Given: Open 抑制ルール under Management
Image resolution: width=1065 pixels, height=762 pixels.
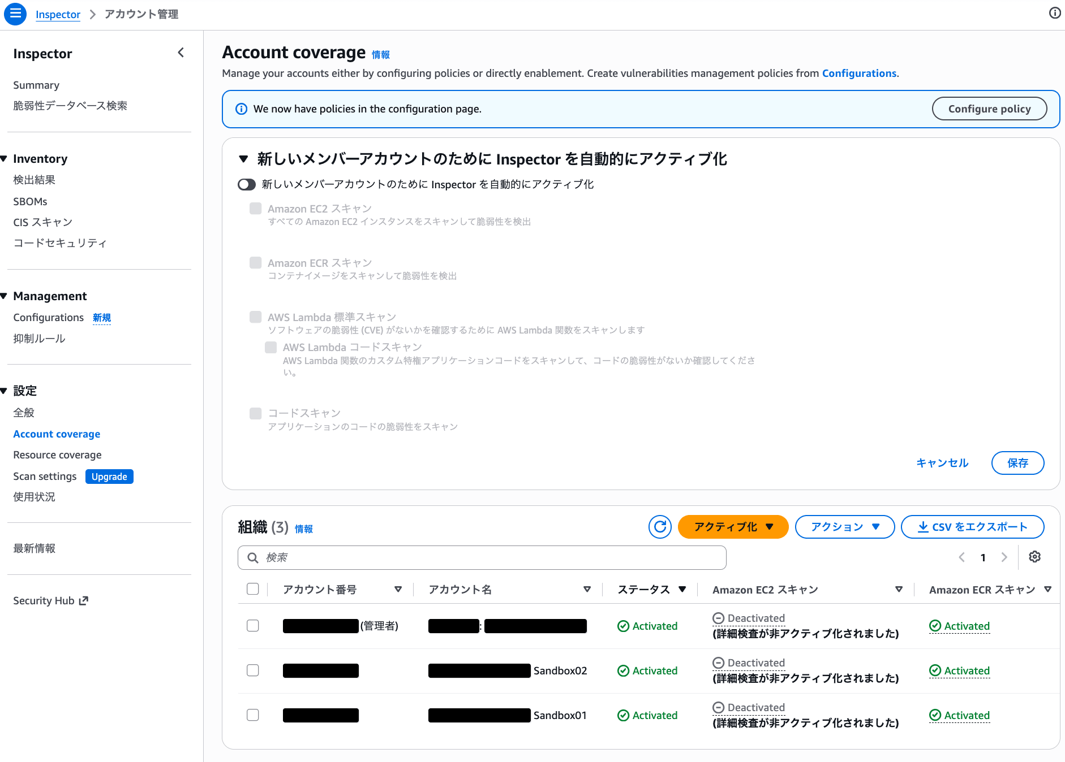Looking at the screenshot, I should 40,339.
